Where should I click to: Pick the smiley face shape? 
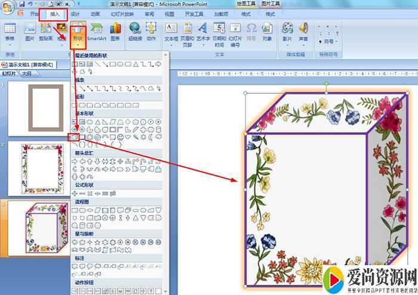click(121, 137)
